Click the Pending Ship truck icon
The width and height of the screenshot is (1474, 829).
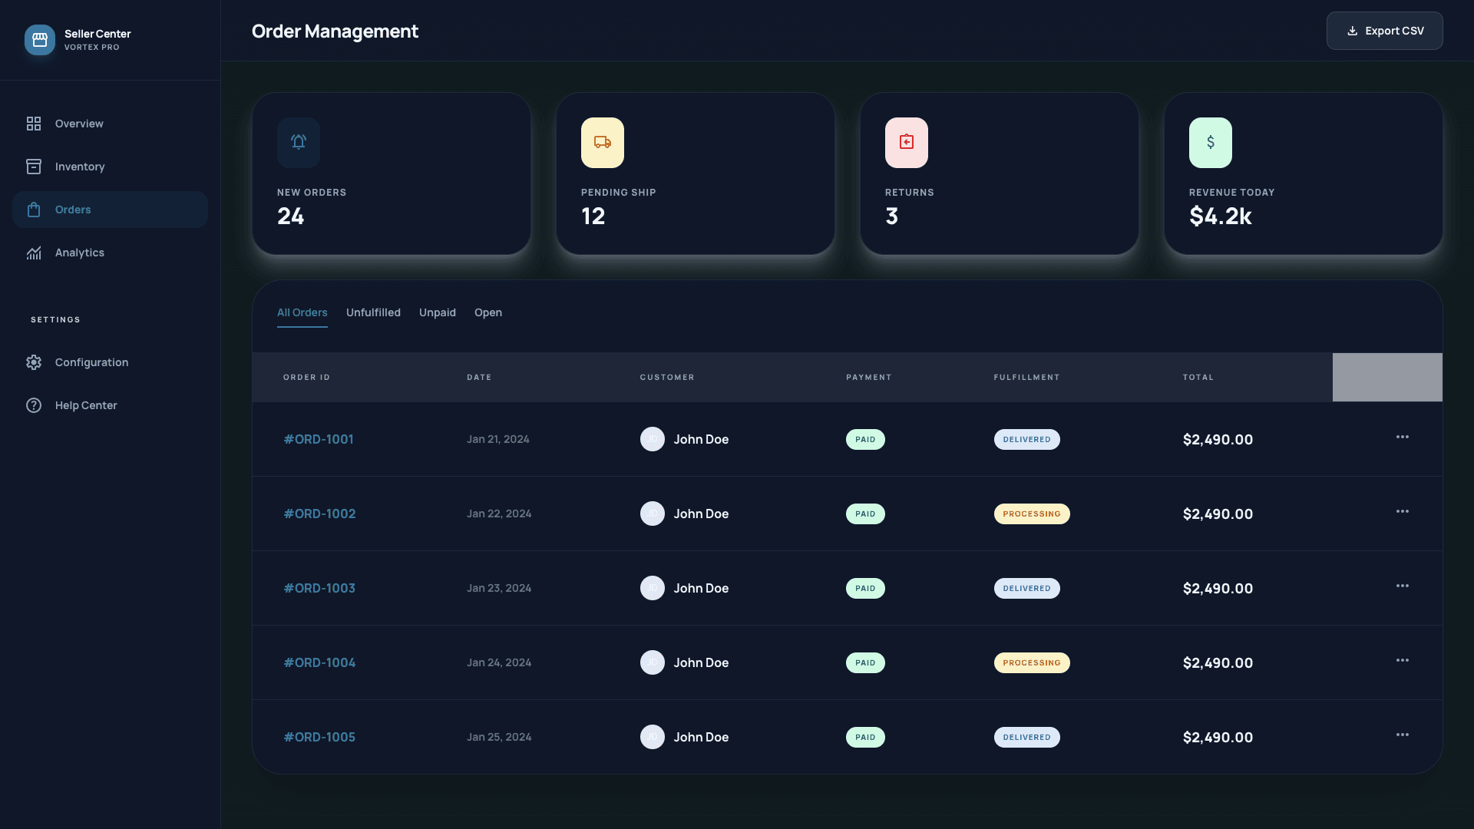[x=602, y=142]
